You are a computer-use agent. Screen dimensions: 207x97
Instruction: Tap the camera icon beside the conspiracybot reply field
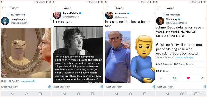pos(50,87)
